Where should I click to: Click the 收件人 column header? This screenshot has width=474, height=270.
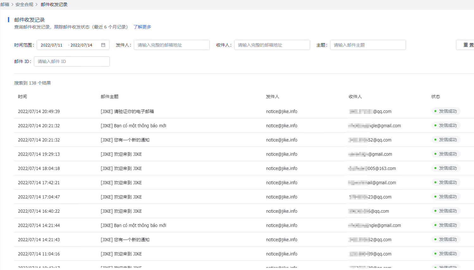pyautogui.click(x=355, y=97)
